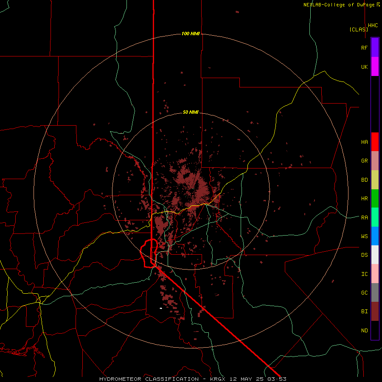Click the 'KRGX' radar site identifier
Image resolution: width=382 pixels, height=382 pixels.
pos(218,379)
